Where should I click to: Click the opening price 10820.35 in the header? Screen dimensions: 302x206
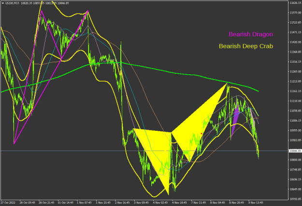point(27,3)
